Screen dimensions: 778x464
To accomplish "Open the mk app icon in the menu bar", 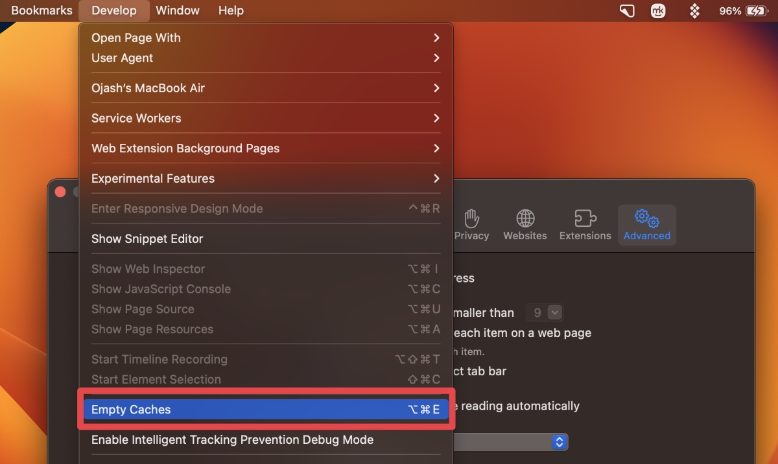I will click(x=658, y=10).
